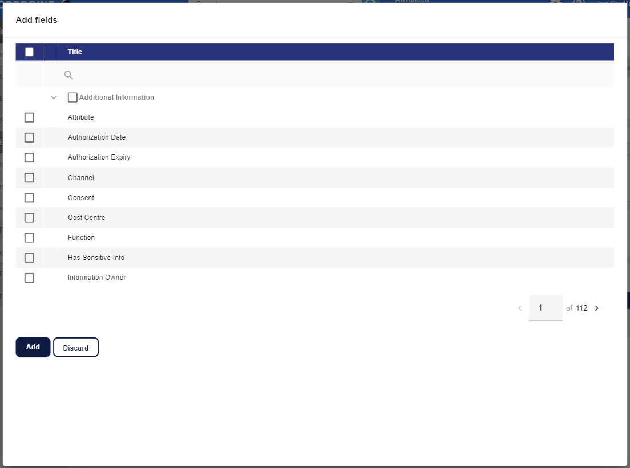Tick the Information Owner checkbox
Viewport: 630px width, 468px height.
click(x=29, y=278)
